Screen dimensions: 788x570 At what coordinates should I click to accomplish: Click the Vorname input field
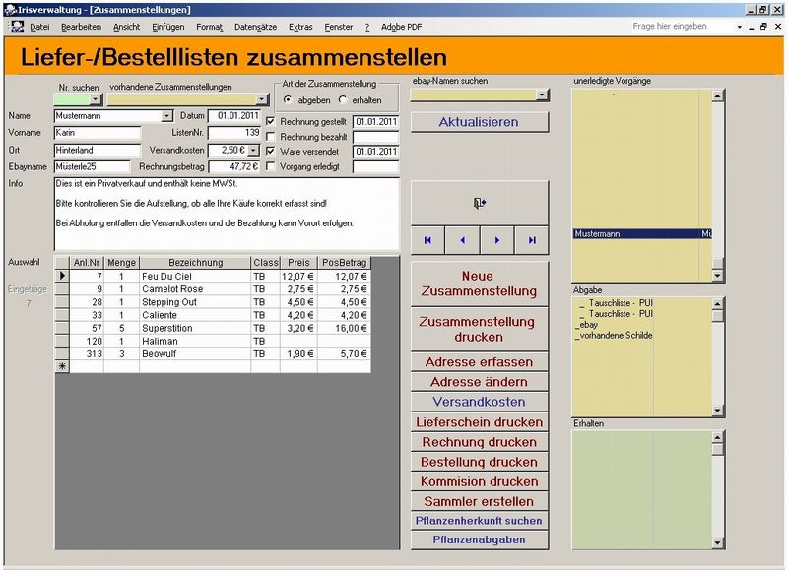pos(98,133)
